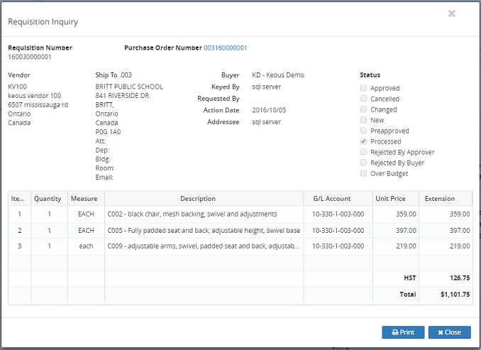Toggle the New status checkbox
Viewport: 481px width, 350px height.
pyautogui.click(x=364, y=121)
